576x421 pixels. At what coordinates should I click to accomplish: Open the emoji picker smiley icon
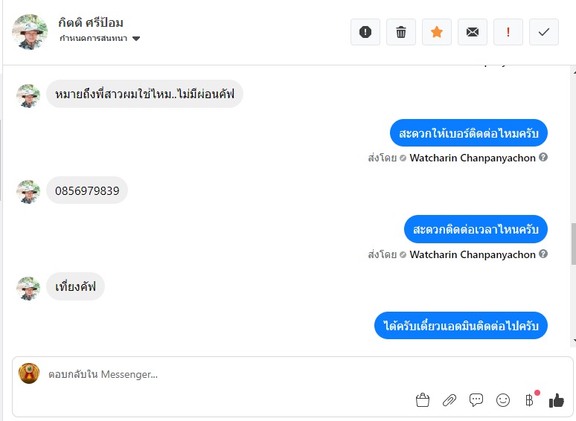(x=503, y=401)
